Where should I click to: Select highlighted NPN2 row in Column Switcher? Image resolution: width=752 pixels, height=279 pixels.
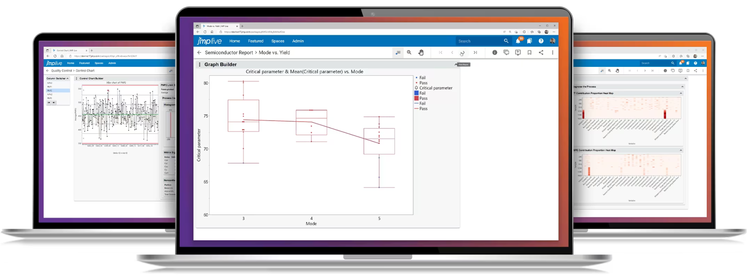(x=58, y=90)
